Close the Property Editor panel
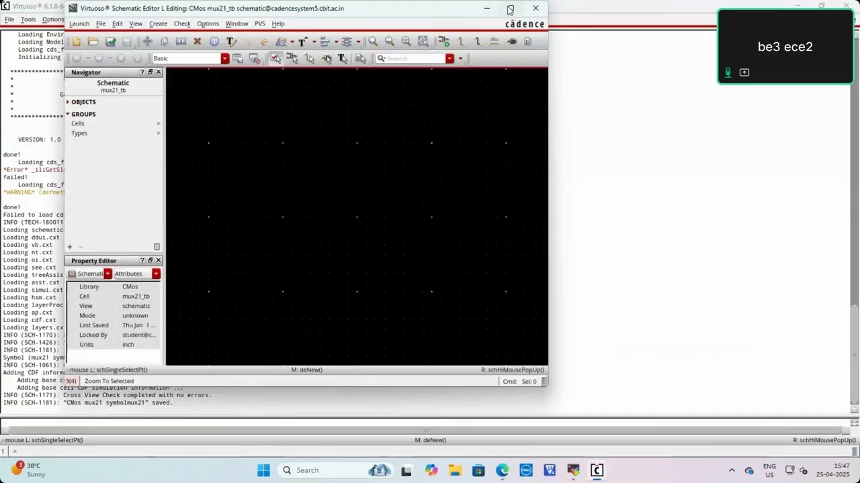This screenshot has height=483, width=860. (x=159, y=260)
